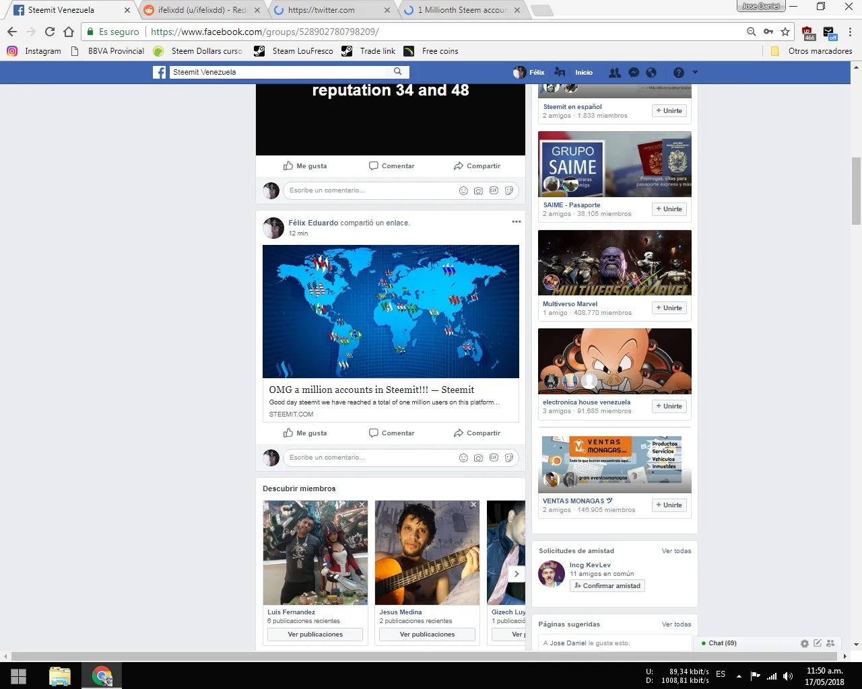
Task: Show next suggested members with the arrow
Action: pyautogui.click(x=517, y=574)
